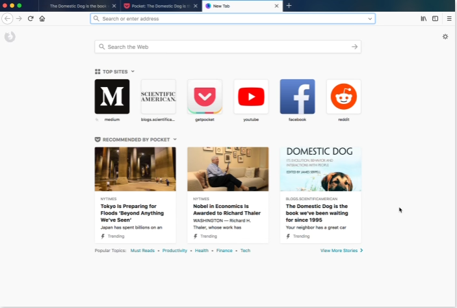The height and width of the screenshot is (308, 457).
Task: Toggle the sidebar view icon
Action: click(436, 19)
